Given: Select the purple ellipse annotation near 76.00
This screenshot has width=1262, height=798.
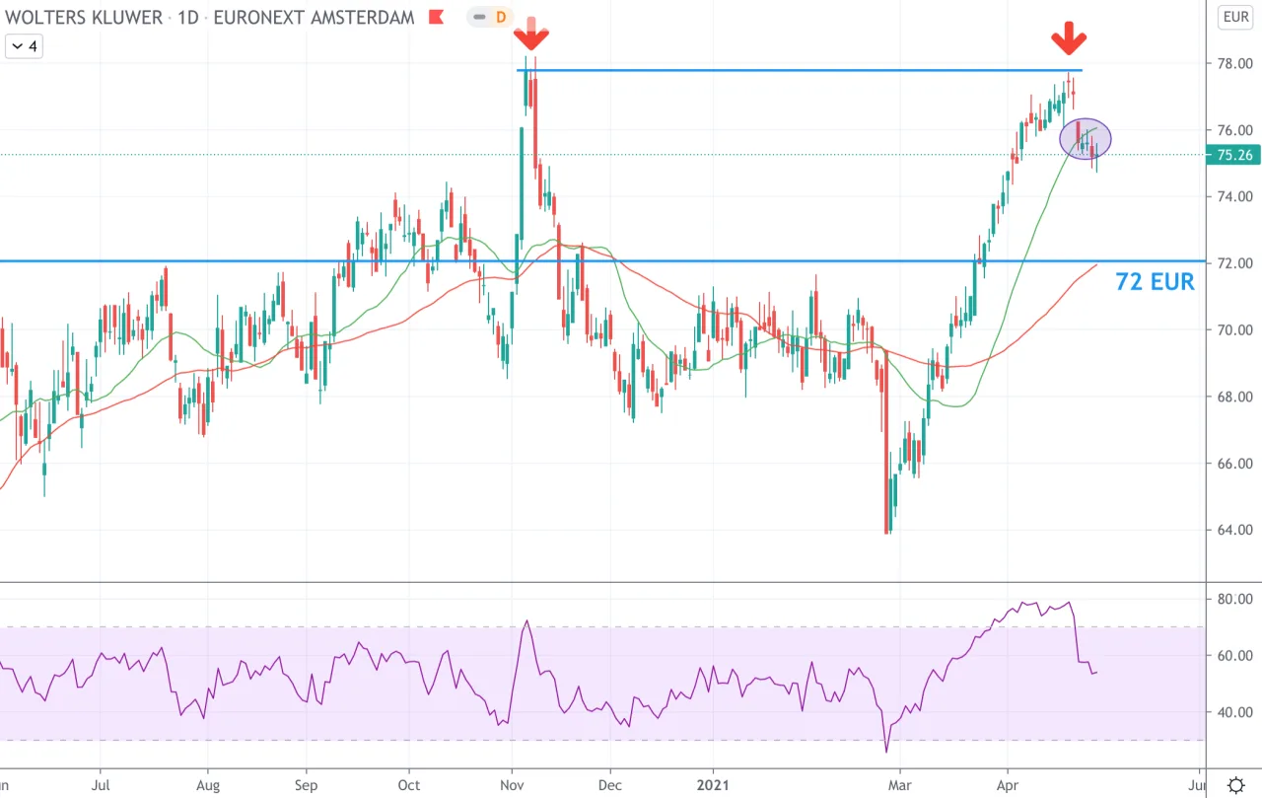Looking at the screenshot, I should coord(1086,138).
